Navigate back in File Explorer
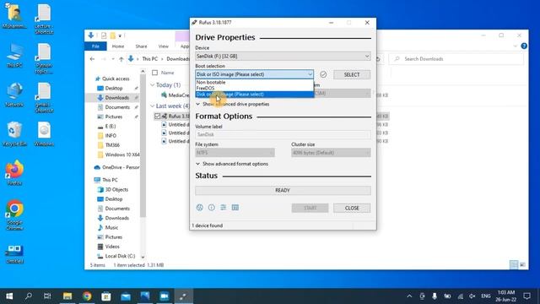This screenshot has width=540, height=304. click(x=92, y=59)
